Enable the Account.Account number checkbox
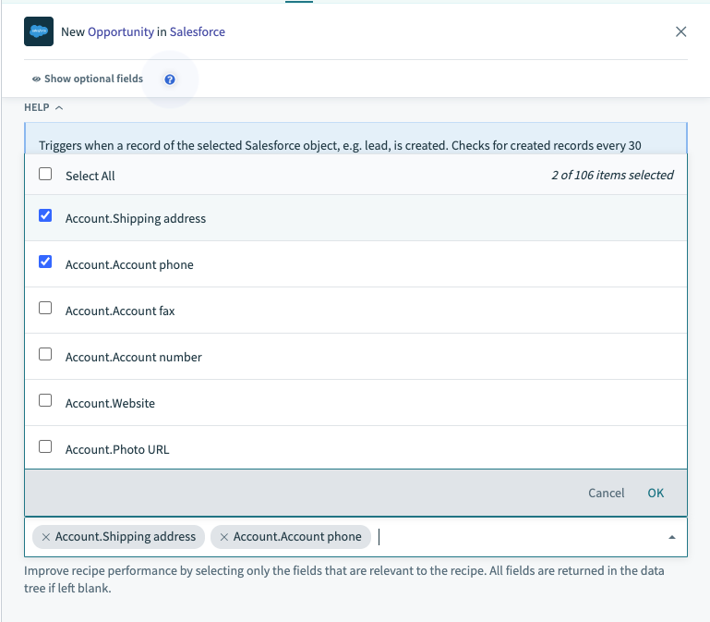710x622 pixels. click(45, 355)
